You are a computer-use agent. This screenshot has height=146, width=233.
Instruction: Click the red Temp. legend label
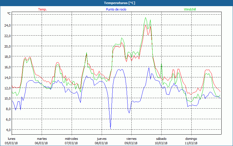tap(43, 9)
